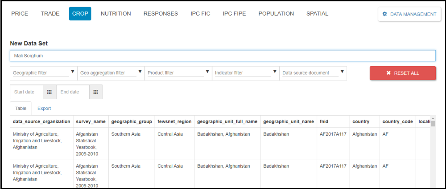Screen dimensions: 446x189
Task: Switch to the Export tab
Action: coord(44,108)
